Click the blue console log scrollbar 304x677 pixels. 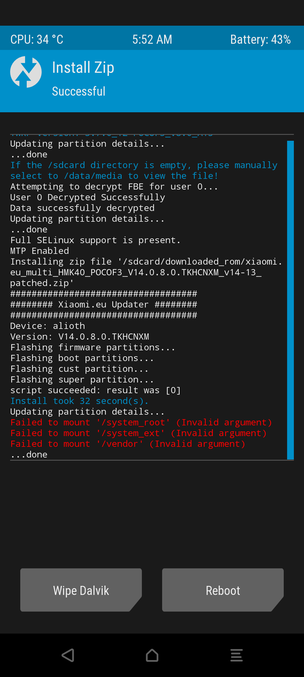290,300
